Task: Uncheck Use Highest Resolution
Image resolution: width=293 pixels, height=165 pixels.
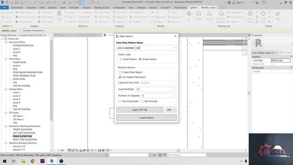Action: (120, 77)
